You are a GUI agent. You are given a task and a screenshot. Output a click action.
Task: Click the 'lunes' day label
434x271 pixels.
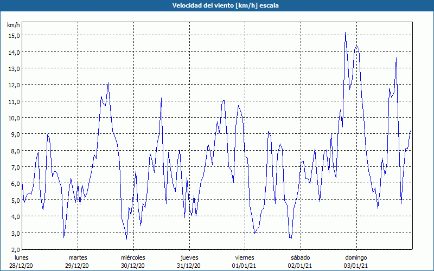click(x=22, y=257)
